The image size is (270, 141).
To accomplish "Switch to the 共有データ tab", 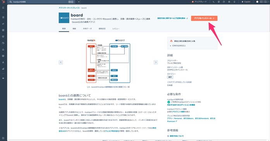I will click(87, 29).
